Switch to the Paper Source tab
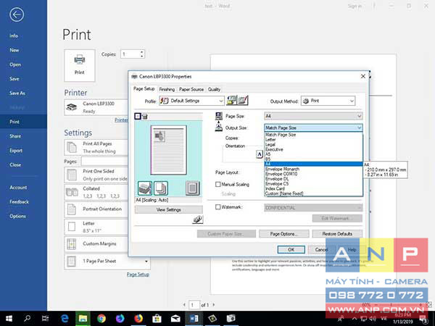 pos(191,89)
